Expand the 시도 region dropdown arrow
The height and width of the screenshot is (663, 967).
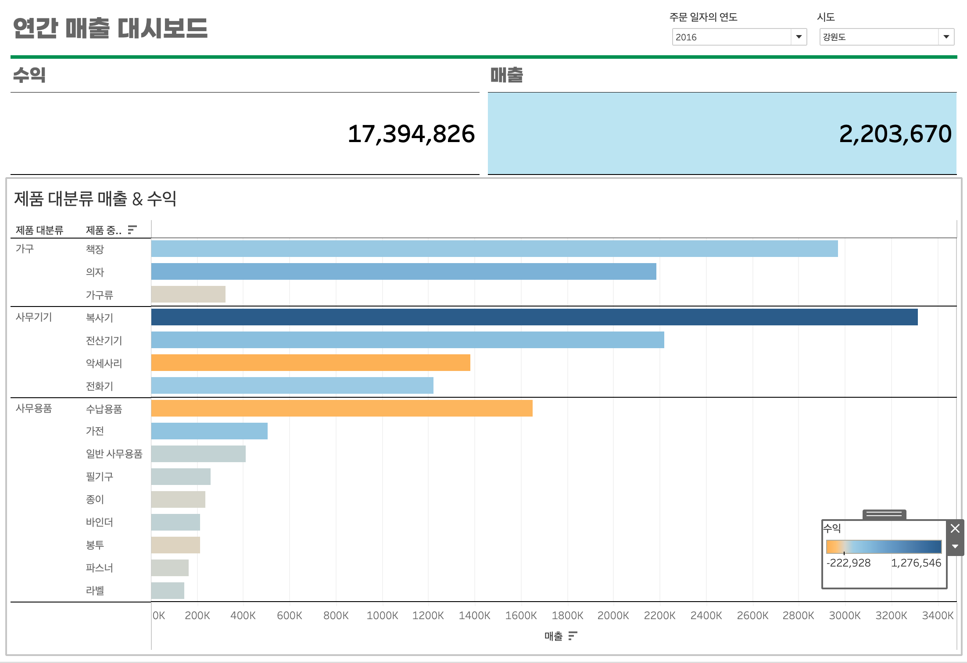pyautogui.click(x=946, y=37)
